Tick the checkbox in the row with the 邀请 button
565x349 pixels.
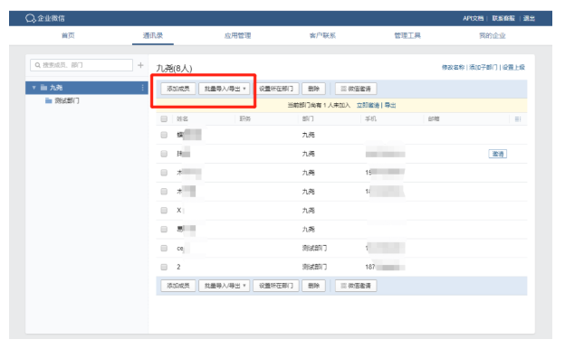pos(164,154)
